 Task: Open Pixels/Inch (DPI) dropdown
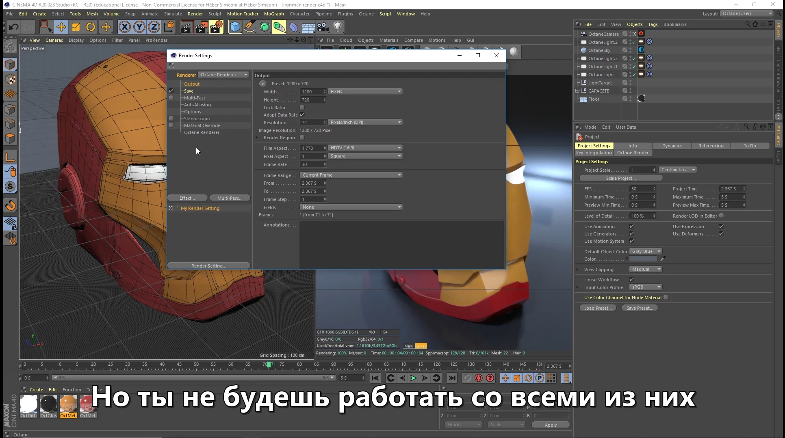365,122
